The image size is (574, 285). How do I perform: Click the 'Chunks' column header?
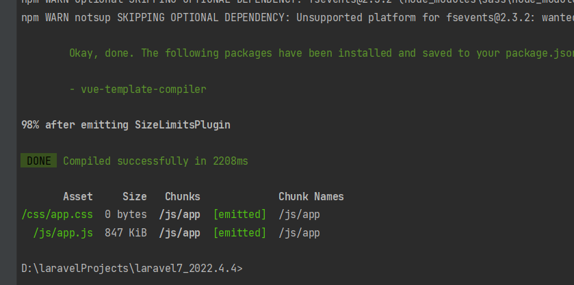[x=182, y=196]
